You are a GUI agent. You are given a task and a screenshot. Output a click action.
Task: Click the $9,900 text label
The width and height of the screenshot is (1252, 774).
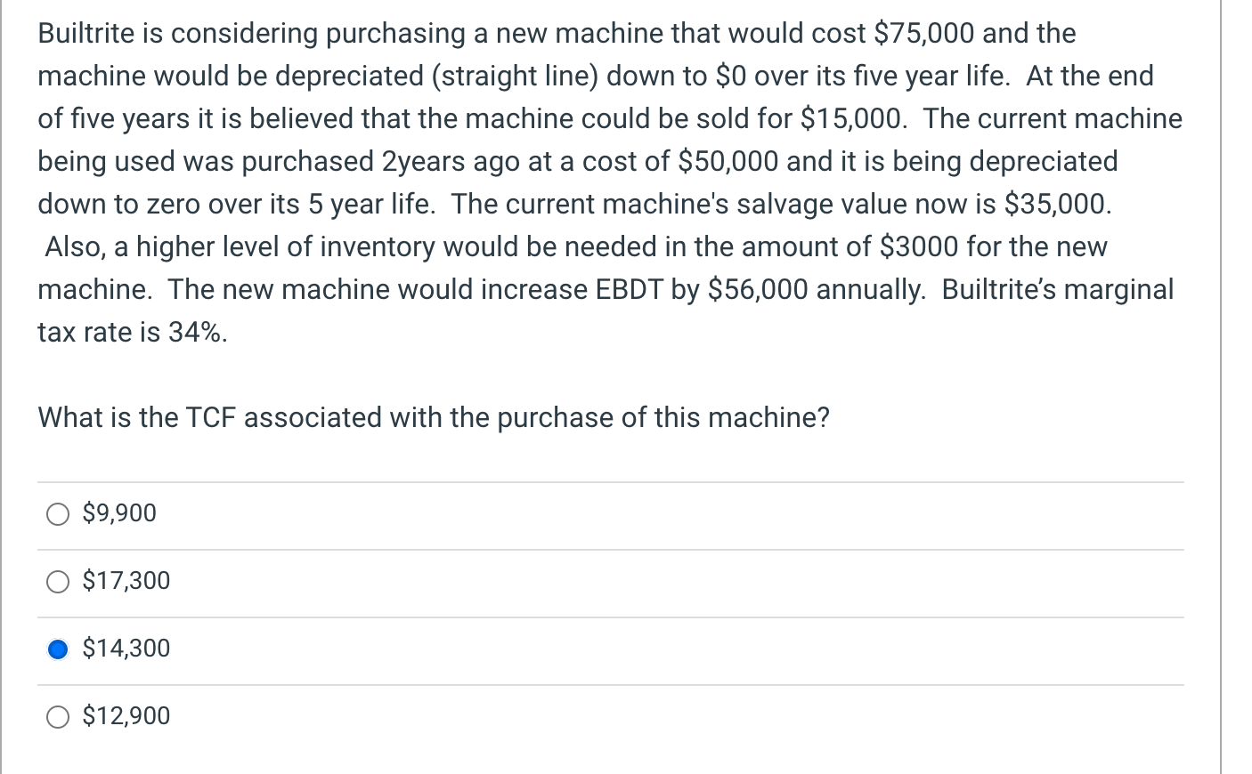coord(119,512)
